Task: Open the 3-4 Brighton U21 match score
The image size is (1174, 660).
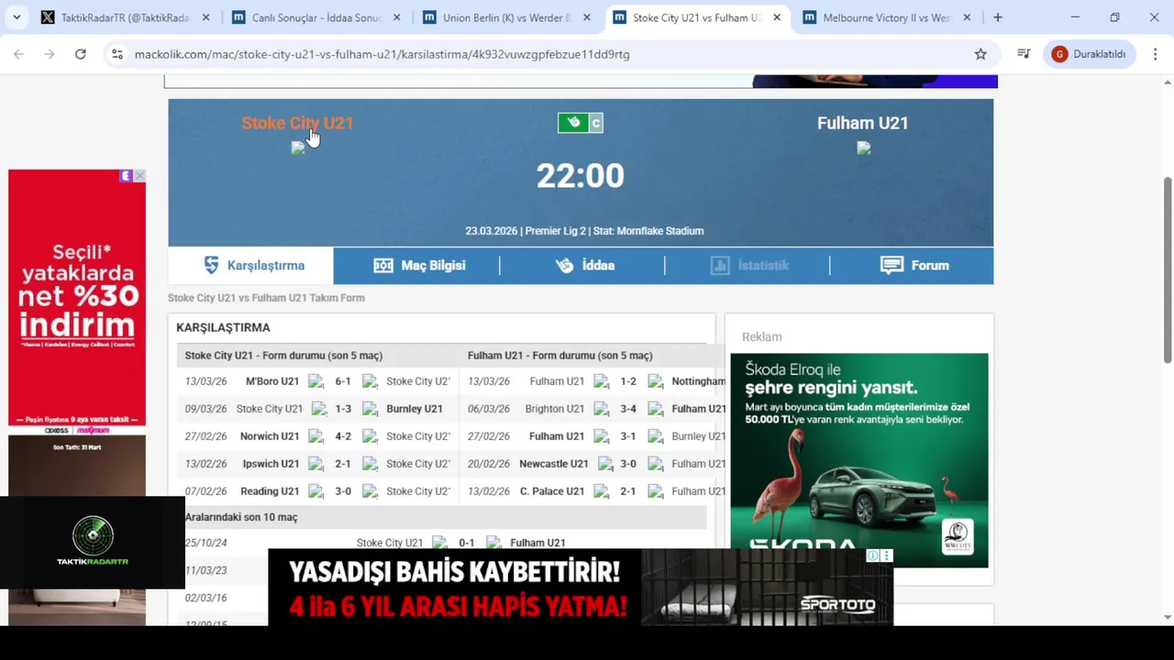Action: 628,409
